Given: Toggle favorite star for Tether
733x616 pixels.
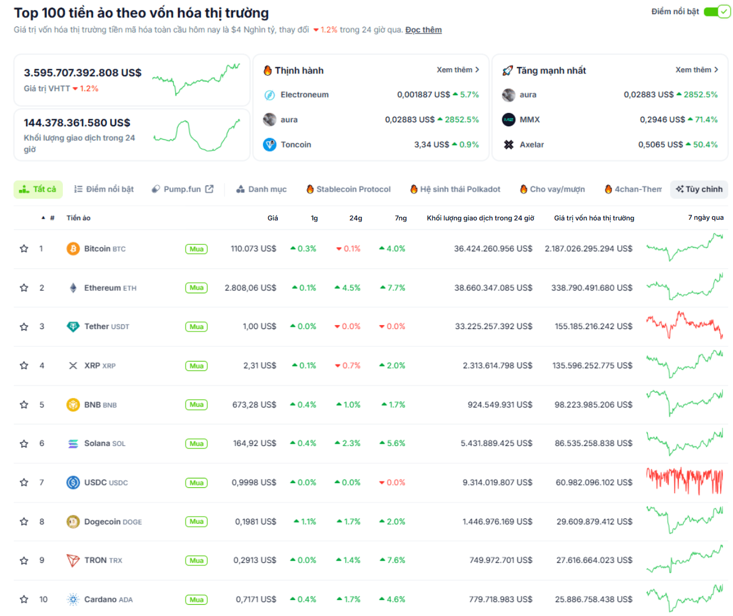Looking at the screenshot, I should click(x=24, y=327).
